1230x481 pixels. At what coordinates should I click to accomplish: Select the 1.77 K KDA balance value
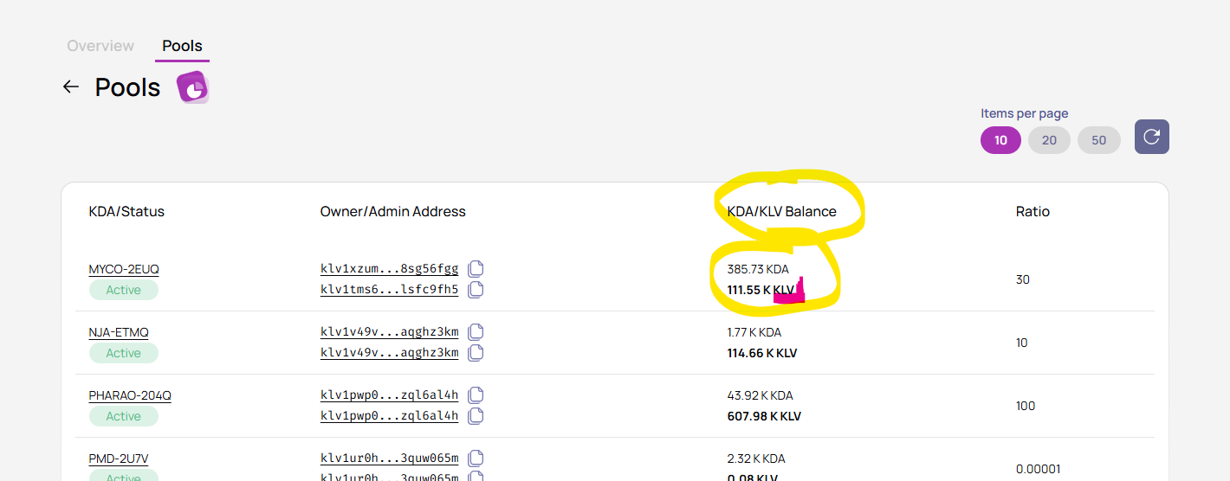click(754, 332)
